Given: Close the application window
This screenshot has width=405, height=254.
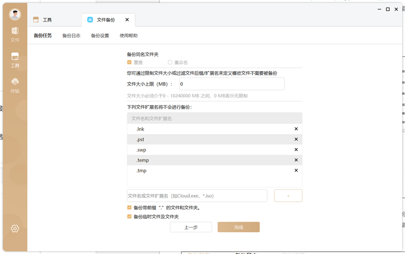Looking at the screenshot, I should [396, 9].
